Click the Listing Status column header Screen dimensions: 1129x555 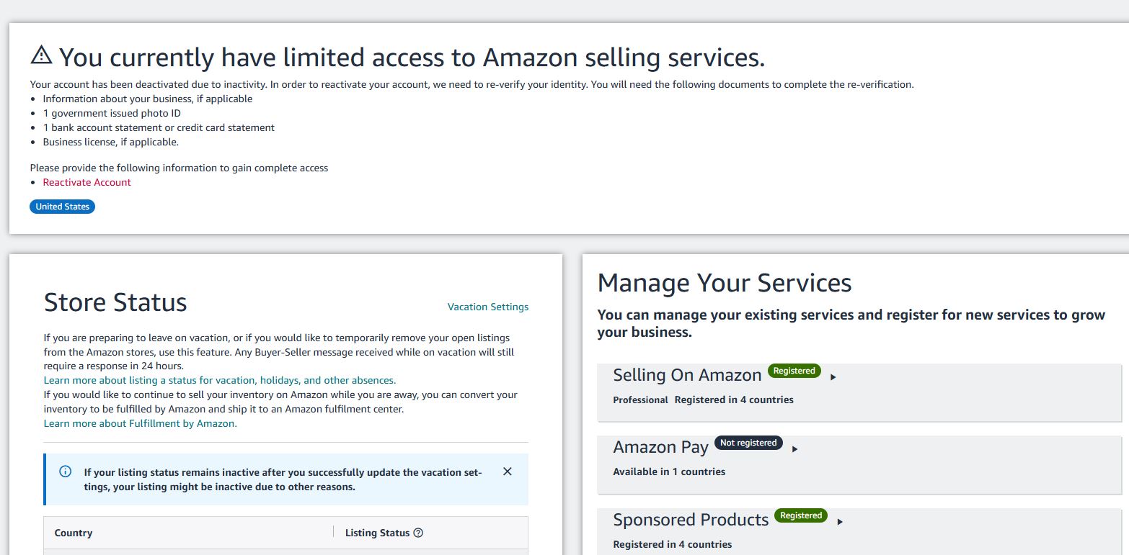[377, 533]
